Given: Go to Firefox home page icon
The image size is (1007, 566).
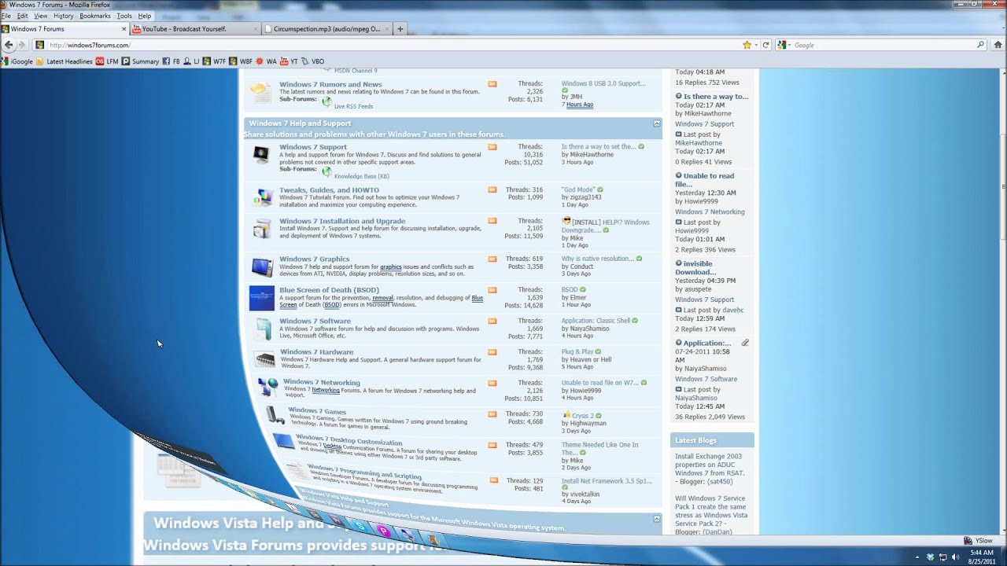Looking at the screenshot, I should (998, 45).
